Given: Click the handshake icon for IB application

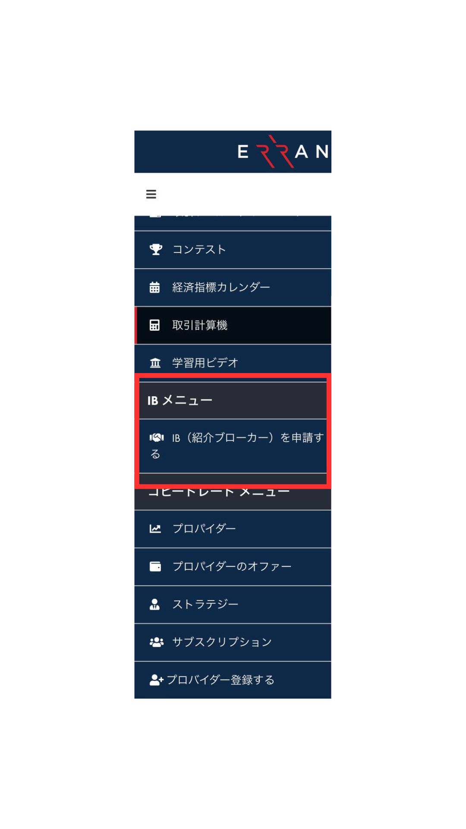Looking at the screenshot, I should [156, 438].
